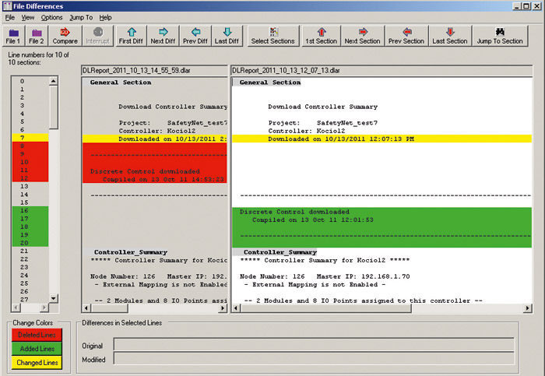Image resolution: width=545 pixels, height=376 pixels.
Task: Click the File 2 folder icon
Action: click(x=37, y=35)
